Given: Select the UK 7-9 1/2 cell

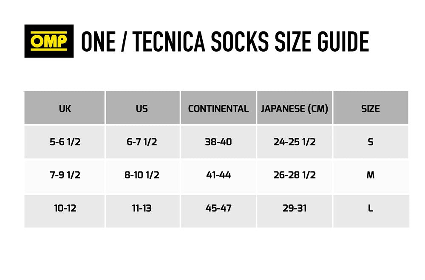Looking at the screenshot, I should [65, 175].
